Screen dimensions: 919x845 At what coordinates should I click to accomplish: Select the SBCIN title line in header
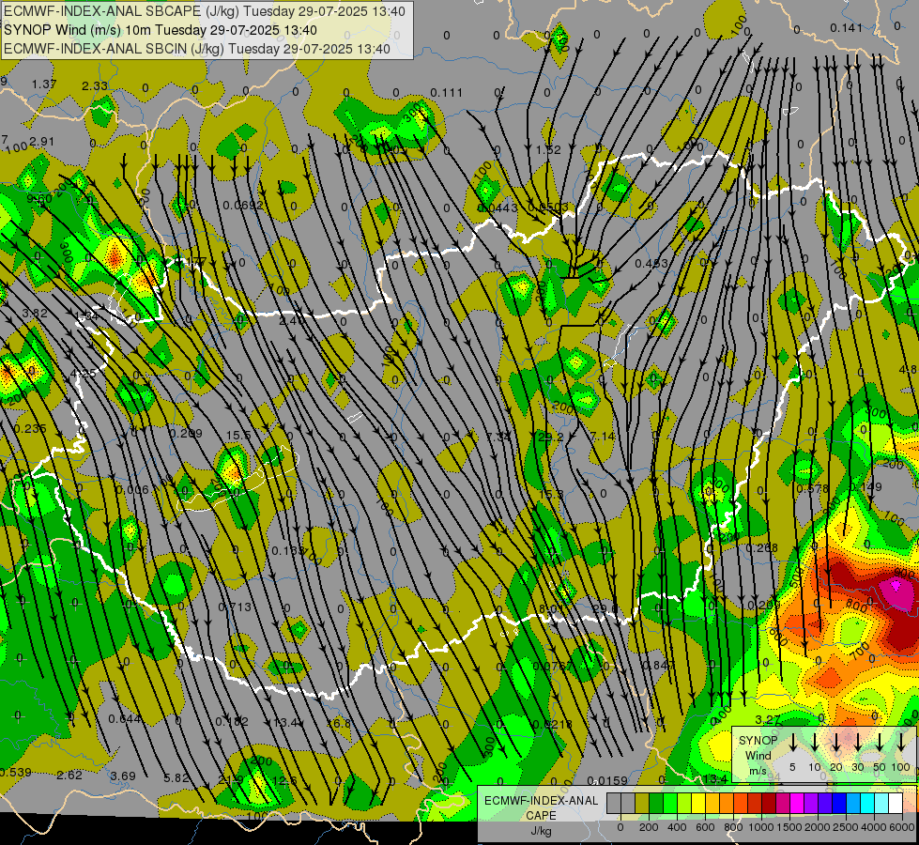pyautogui.click(x=197, y=49)
